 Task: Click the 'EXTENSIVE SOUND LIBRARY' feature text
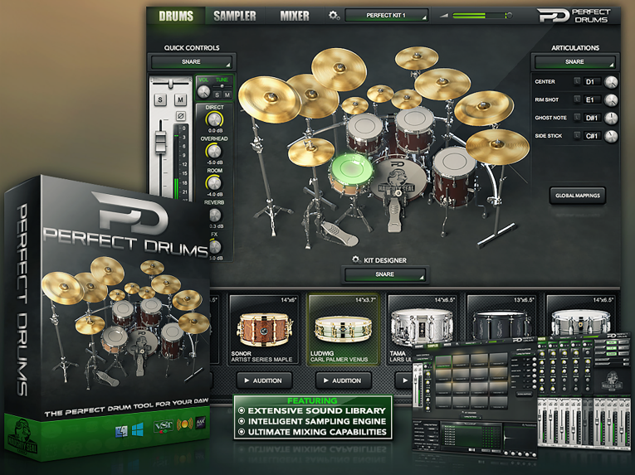317,410
